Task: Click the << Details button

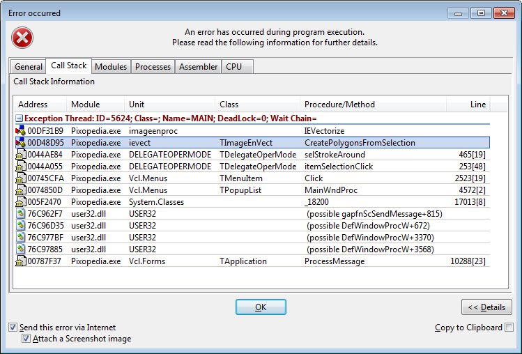Action: point(486,307)
